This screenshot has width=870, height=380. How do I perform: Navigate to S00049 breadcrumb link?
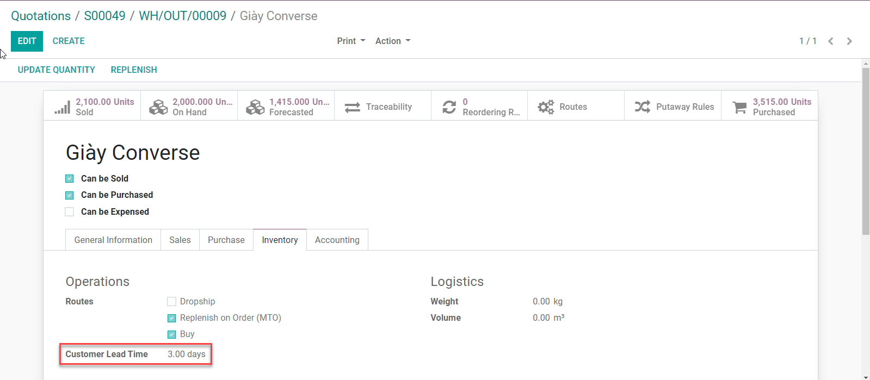104,16
